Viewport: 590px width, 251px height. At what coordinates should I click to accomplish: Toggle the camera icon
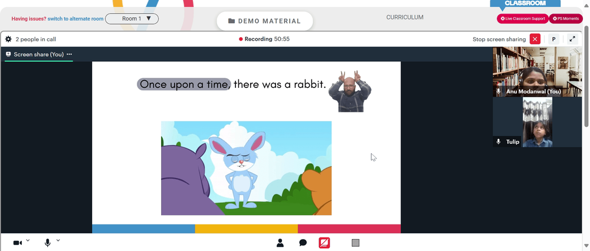click(17, 243)
